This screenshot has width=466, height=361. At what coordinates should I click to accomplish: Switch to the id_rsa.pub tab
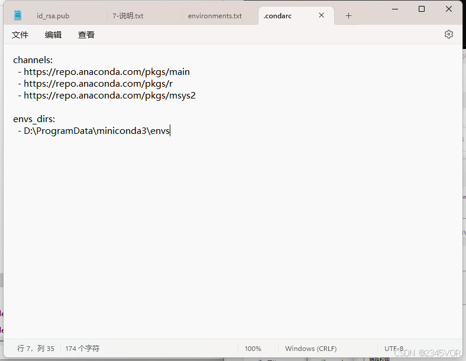(53, 16)
